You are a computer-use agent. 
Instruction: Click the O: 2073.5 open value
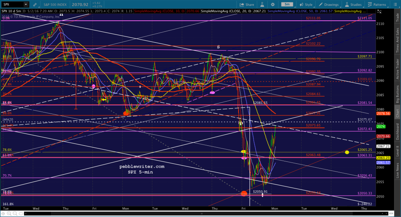tap(61, 11)
